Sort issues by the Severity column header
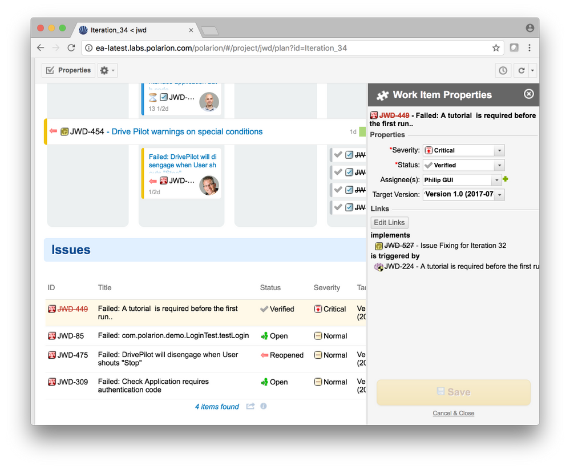Image resolution: width=570 pixels, height=469 pixels. tap(326, 288)
